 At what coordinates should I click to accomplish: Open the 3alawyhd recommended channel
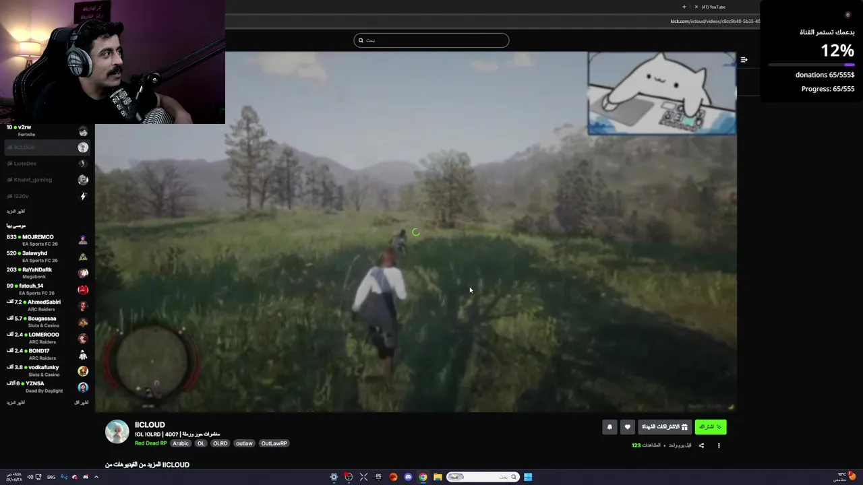coord(47,257)
